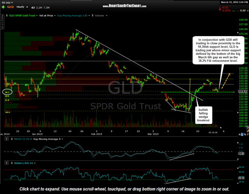
Task: Click the GDX conjunction annotation text box
Action: tap(218, 50)
